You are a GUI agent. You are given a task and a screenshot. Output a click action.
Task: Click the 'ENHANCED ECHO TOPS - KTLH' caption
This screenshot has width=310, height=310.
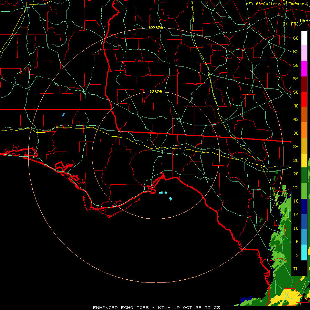pos(132,308)
